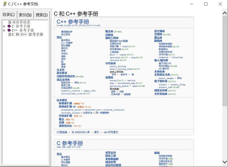The image size is (228, 167).
Task: Open the 错误处理 link in C section
Action: (110, 162)
